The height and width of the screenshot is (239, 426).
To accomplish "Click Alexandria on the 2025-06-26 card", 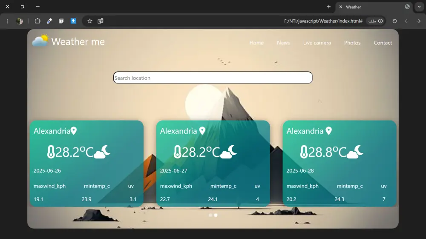I will [52, 131].
